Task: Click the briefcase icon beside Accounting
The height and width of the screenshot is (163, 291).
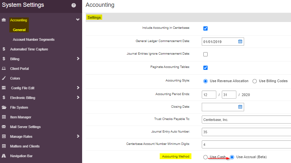Action: click(x=4, y=20)
